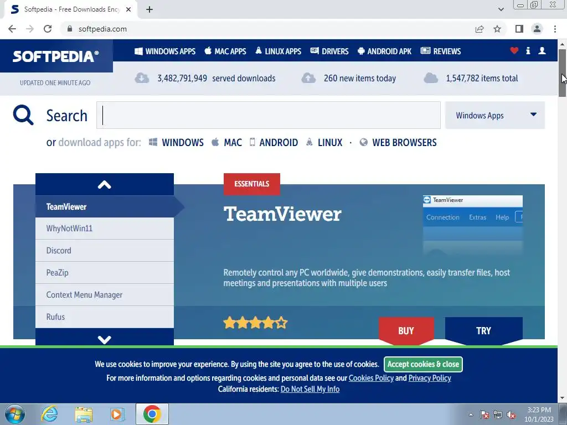567x425 pixels.
Task: Click Accept cookies & close button
Action: pyautogui.click(x=423, y=364)
